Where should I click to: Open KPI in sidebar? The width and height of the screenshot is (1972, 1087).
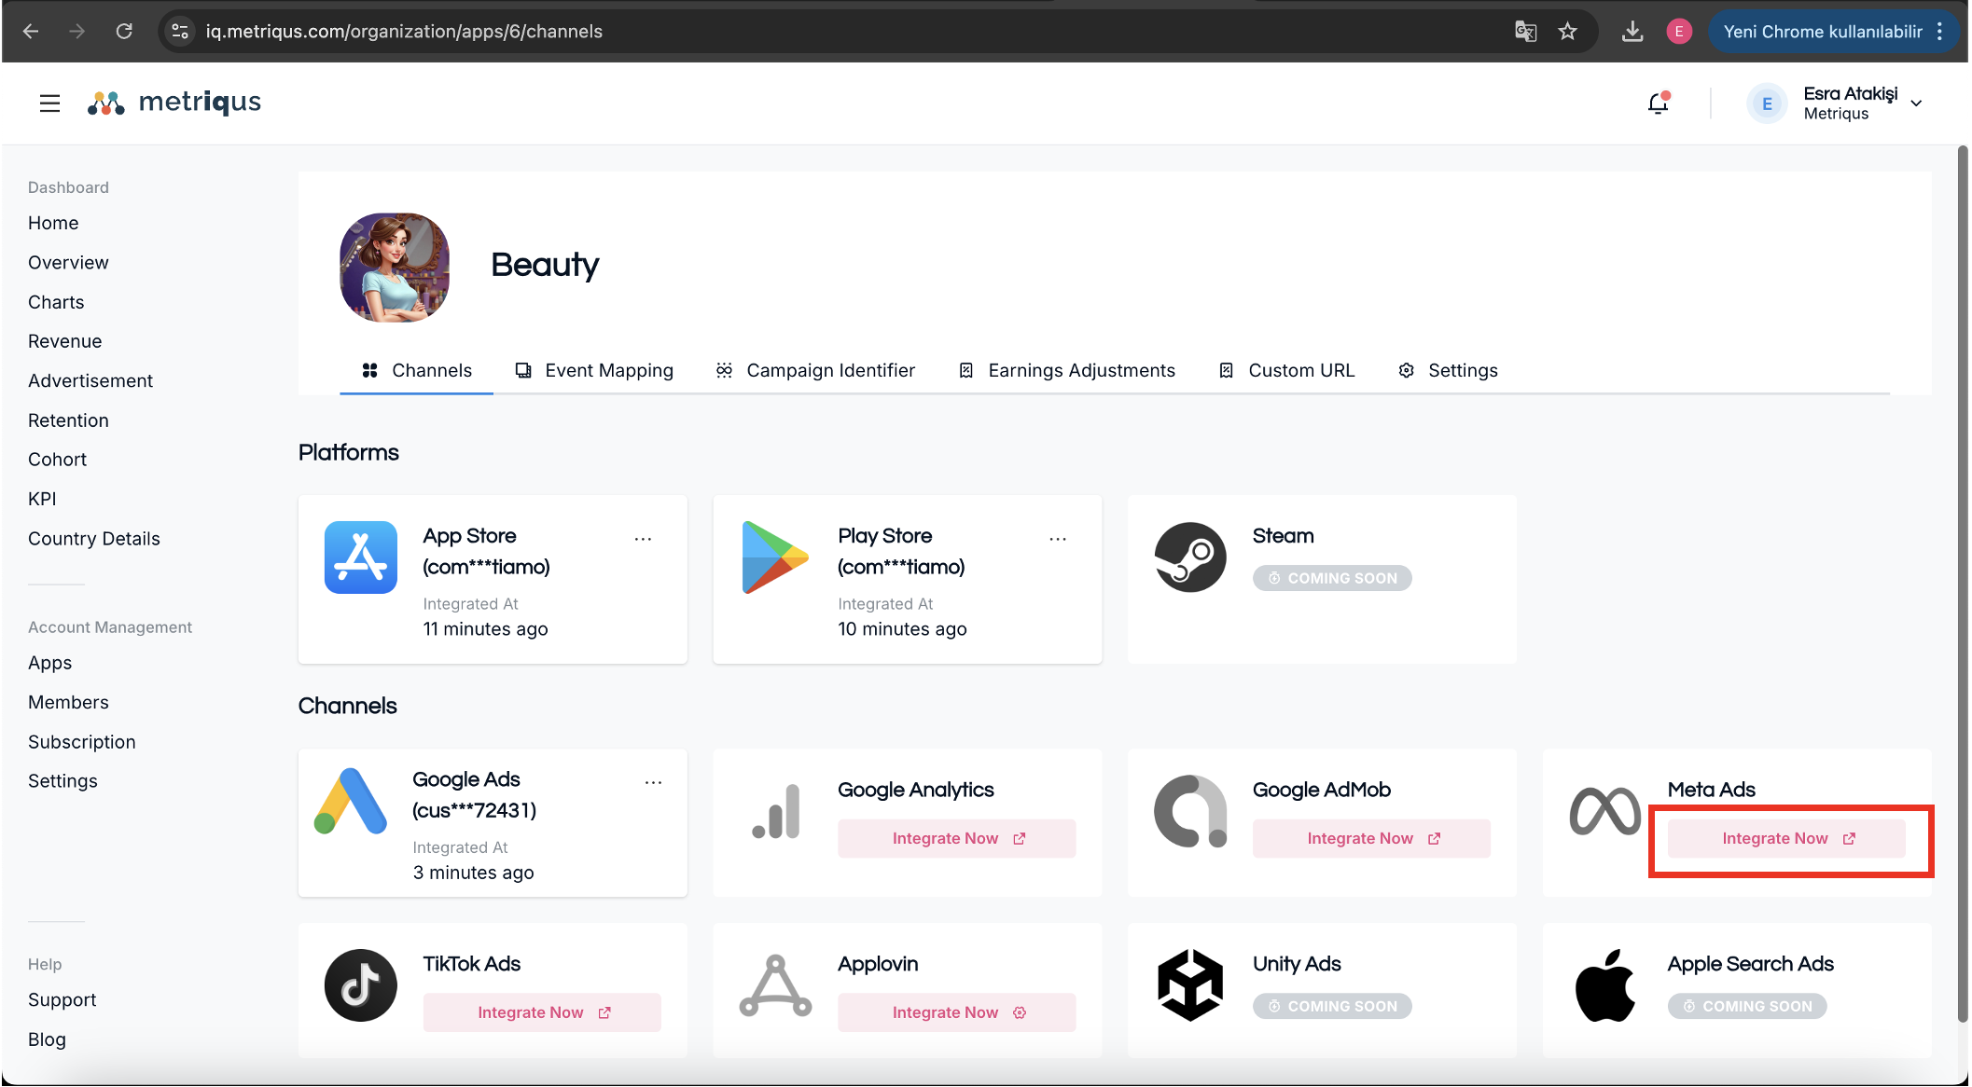click(42, 499)
